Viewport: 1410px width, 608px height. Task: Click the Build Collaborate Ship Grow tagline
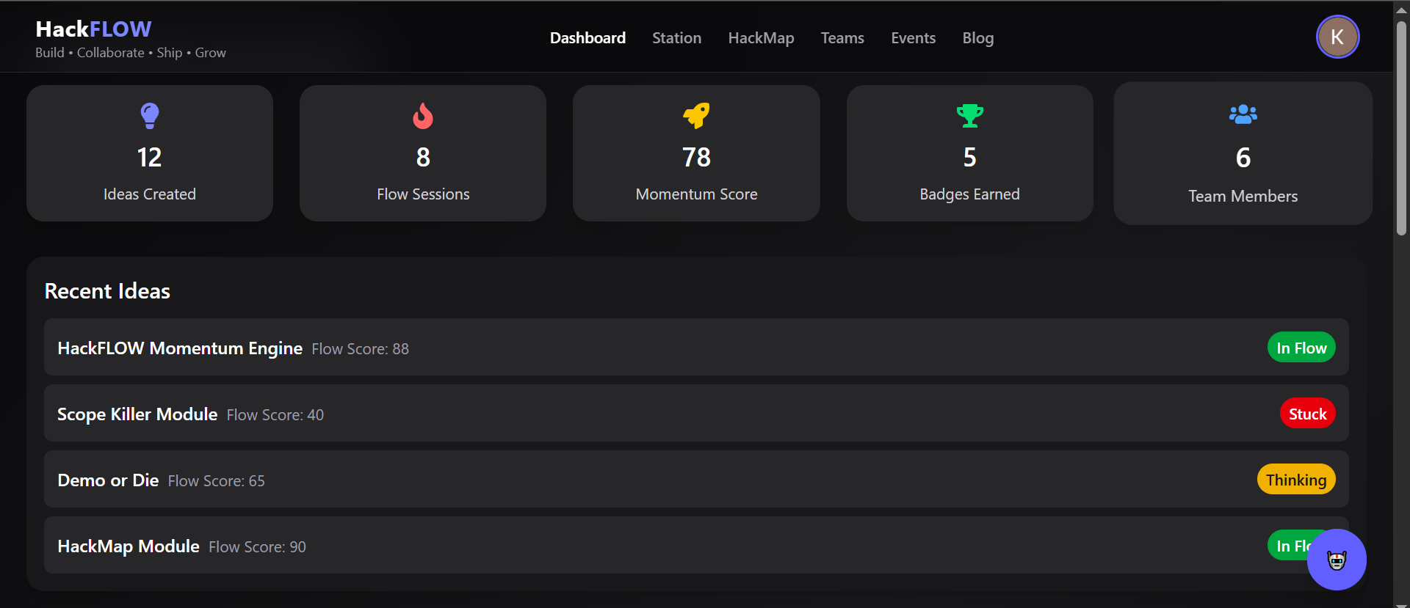(131, 53)
